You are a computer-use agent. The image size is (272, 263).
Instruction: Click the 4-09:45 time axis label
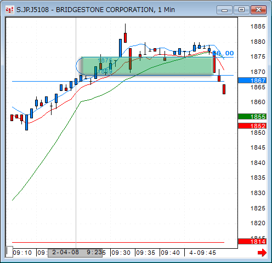pos(202,253)
